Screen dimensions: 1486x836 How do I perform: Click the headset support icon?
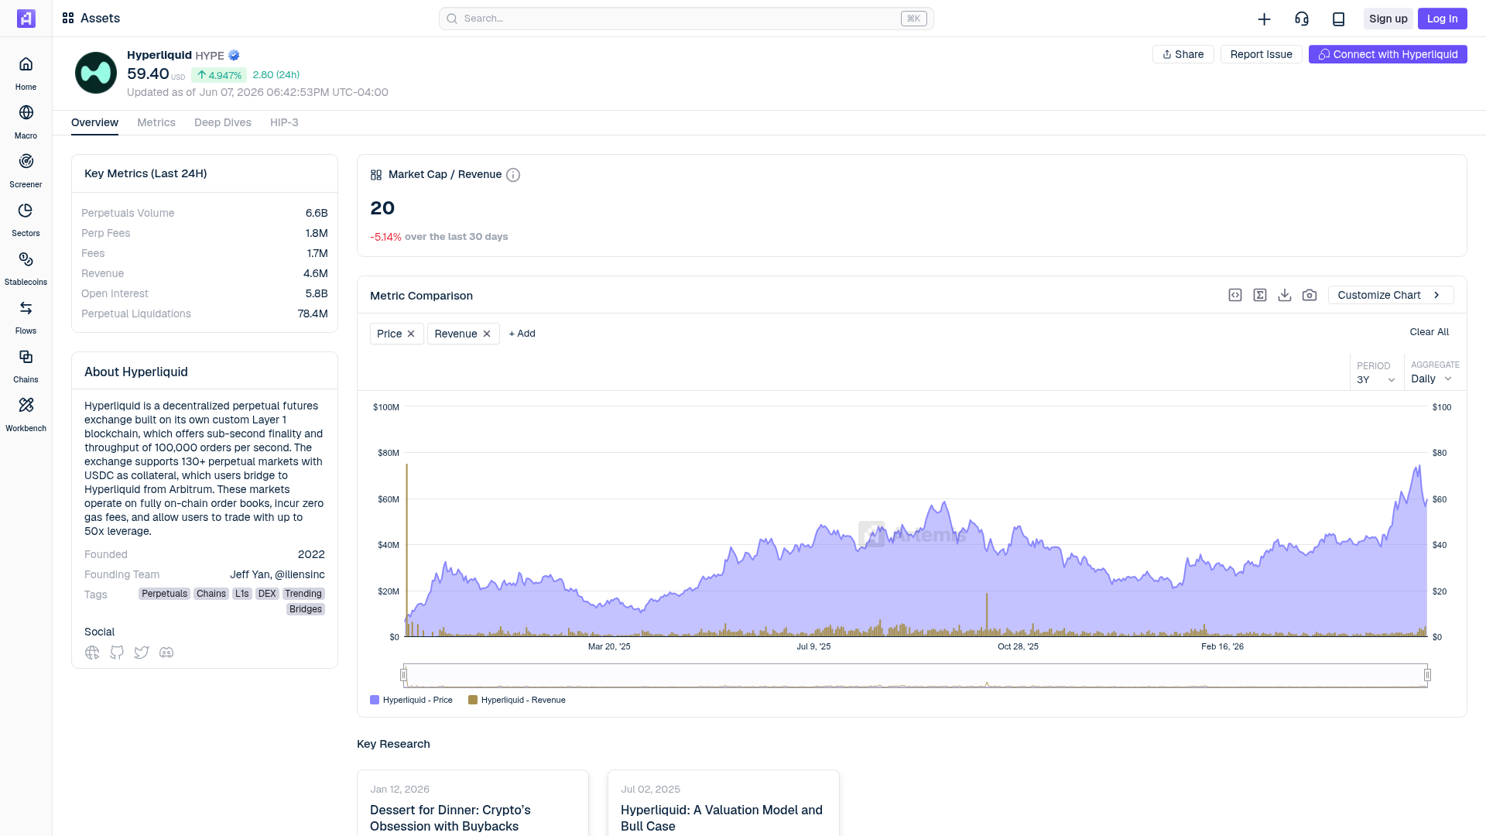point(1301,19)
